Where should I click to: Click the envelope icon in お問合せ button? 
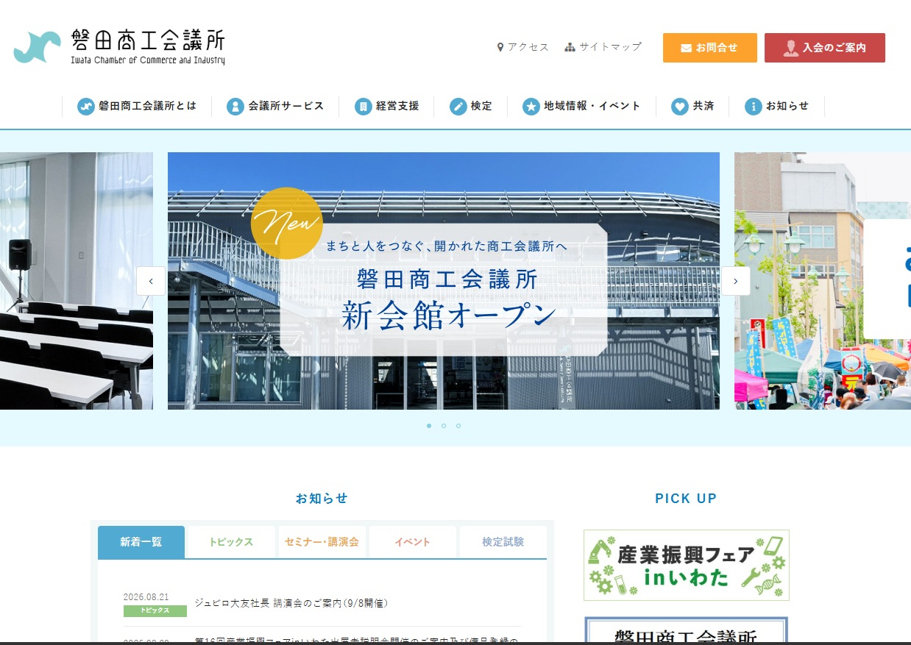[x=686, y=48]
